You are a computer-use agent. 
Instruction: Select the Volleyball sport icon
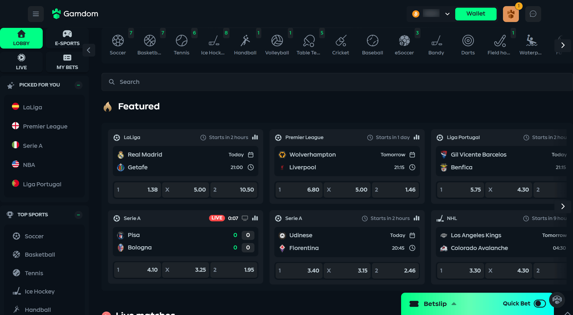277,45
